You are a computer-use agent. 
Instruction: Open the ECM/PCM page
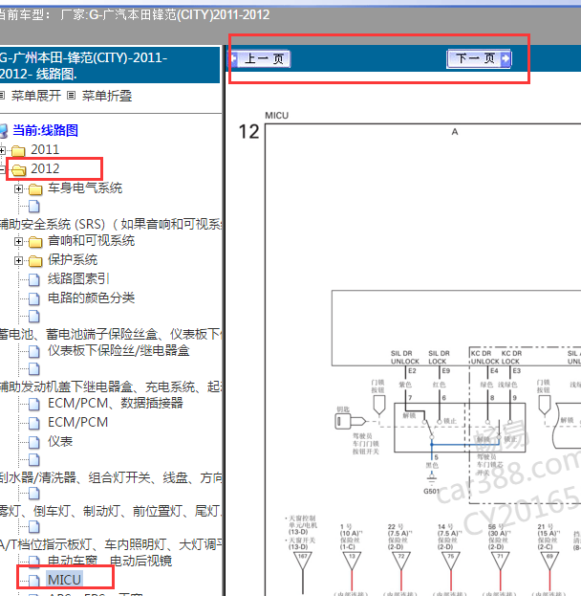click(x=77, y=422)
